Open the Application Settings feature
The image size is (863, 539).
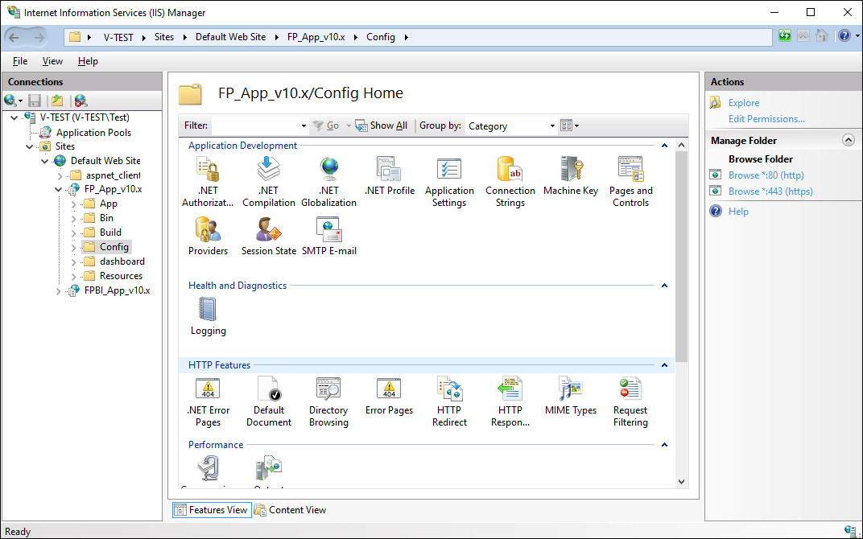coord(449,182)
